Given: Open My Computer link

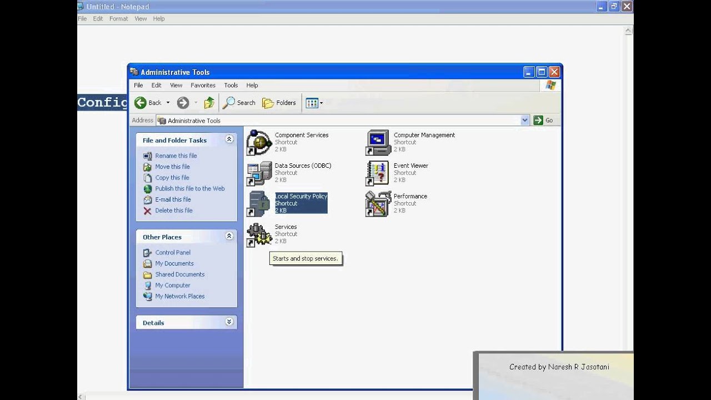Looking at the screenshot, I should pos(173,285).
